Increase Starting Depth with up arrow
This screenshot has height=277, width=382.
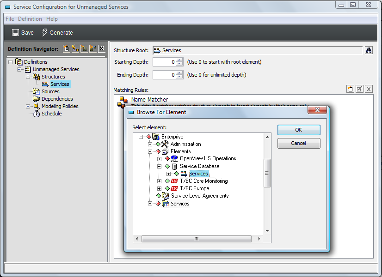tap(179, 60)
